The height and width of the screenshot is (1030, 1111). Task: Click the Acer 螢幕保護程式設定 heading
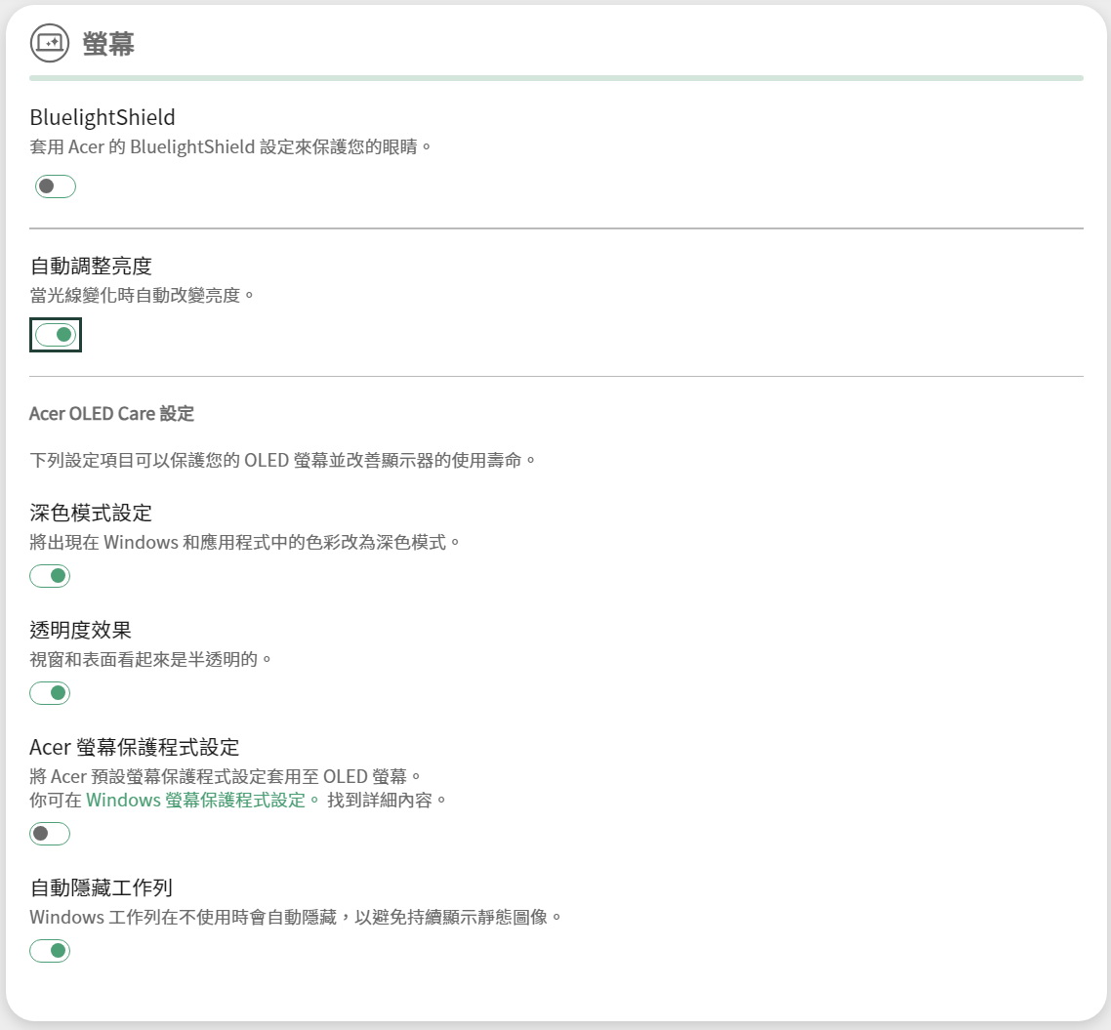135,747
